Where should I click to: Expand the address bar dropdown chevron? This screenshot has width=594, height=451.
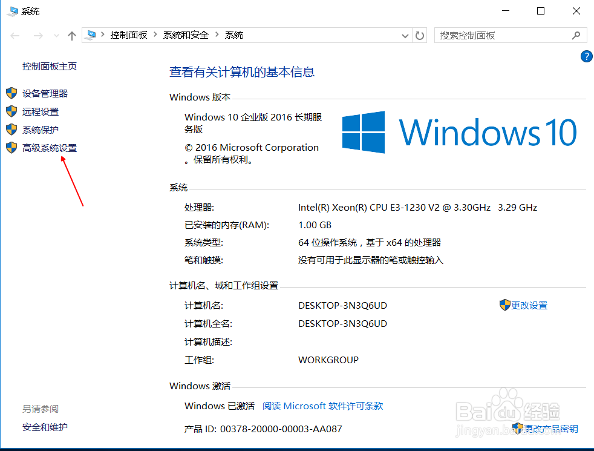tap(405, 35)
